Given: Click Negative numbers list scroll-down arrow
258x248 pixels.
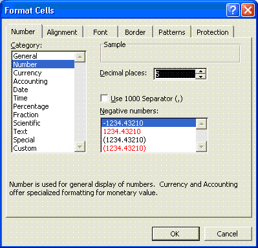Looking at the screenshot, I should tap(201, 147).
